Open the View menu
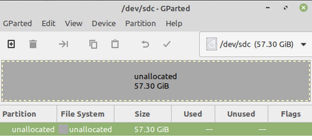 (x=74, y=24)
